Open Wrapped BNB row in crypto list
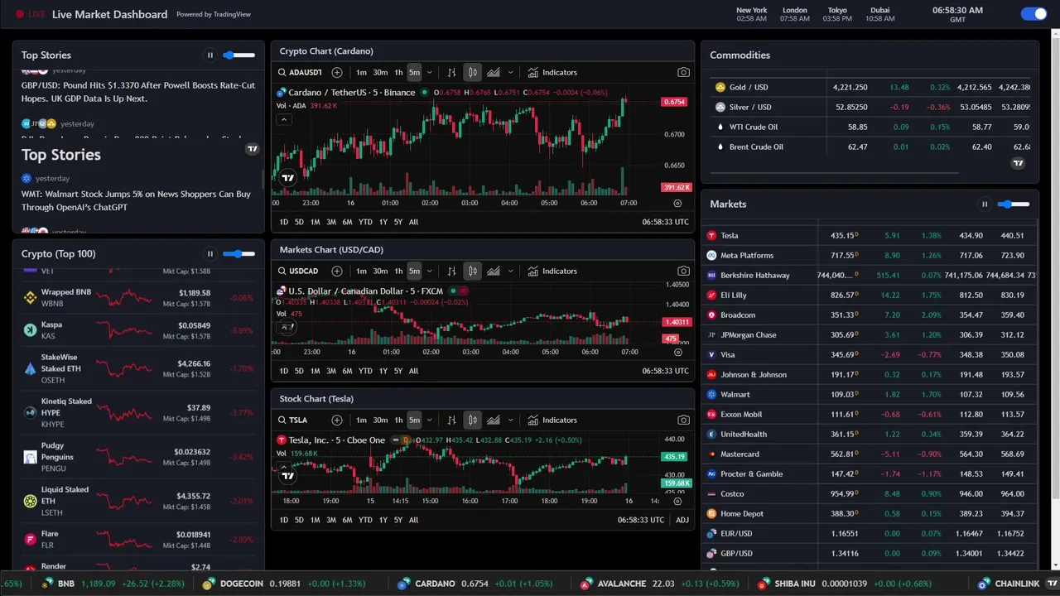1060x596 pixels. tap(137, 298)
